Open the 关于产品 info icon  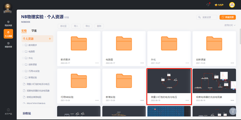8,111
